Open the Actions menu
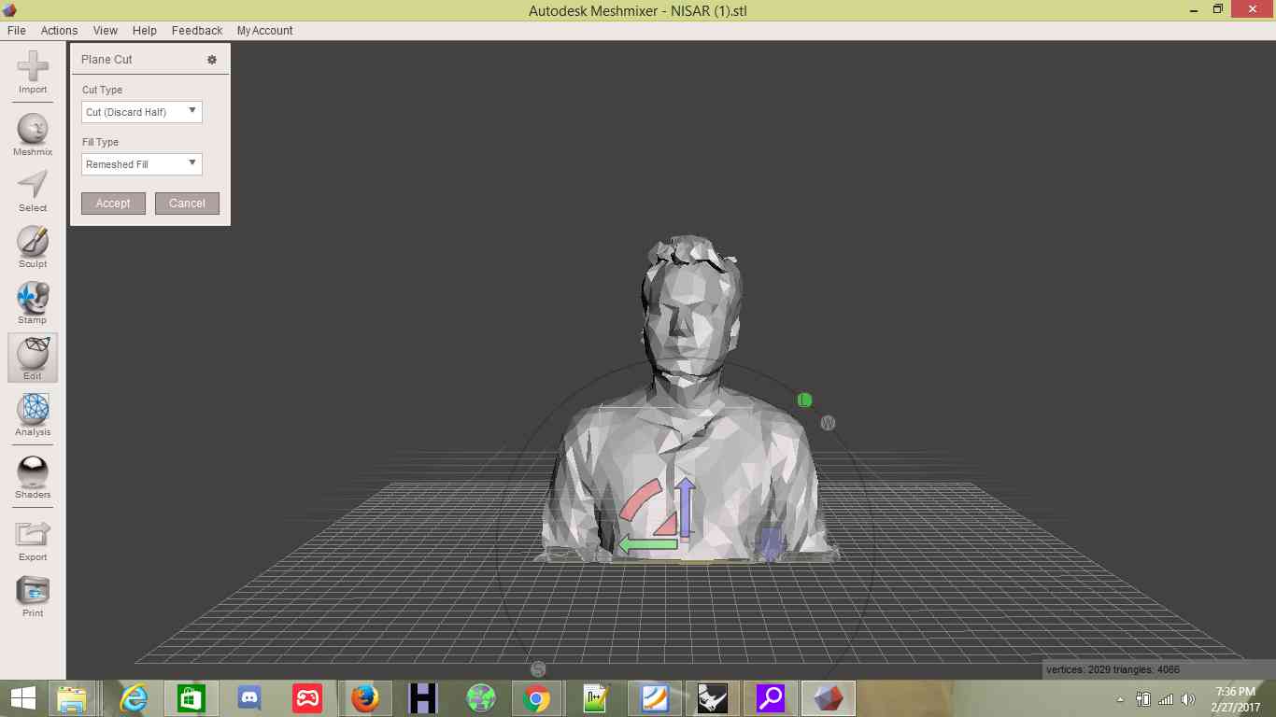Viewport: 1276px width, 717px height. pyautogui.click(x=59, y=31)
